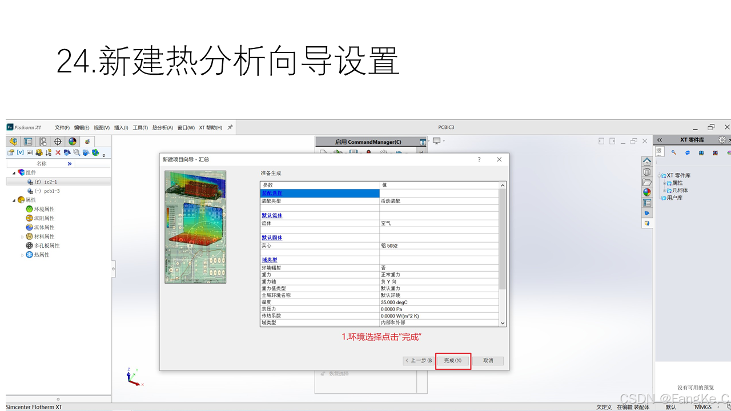Click the Design Library icon in task pane
The height and width of the screenshot is (411, 731).
pyautogui.click(x=647, y=172)
